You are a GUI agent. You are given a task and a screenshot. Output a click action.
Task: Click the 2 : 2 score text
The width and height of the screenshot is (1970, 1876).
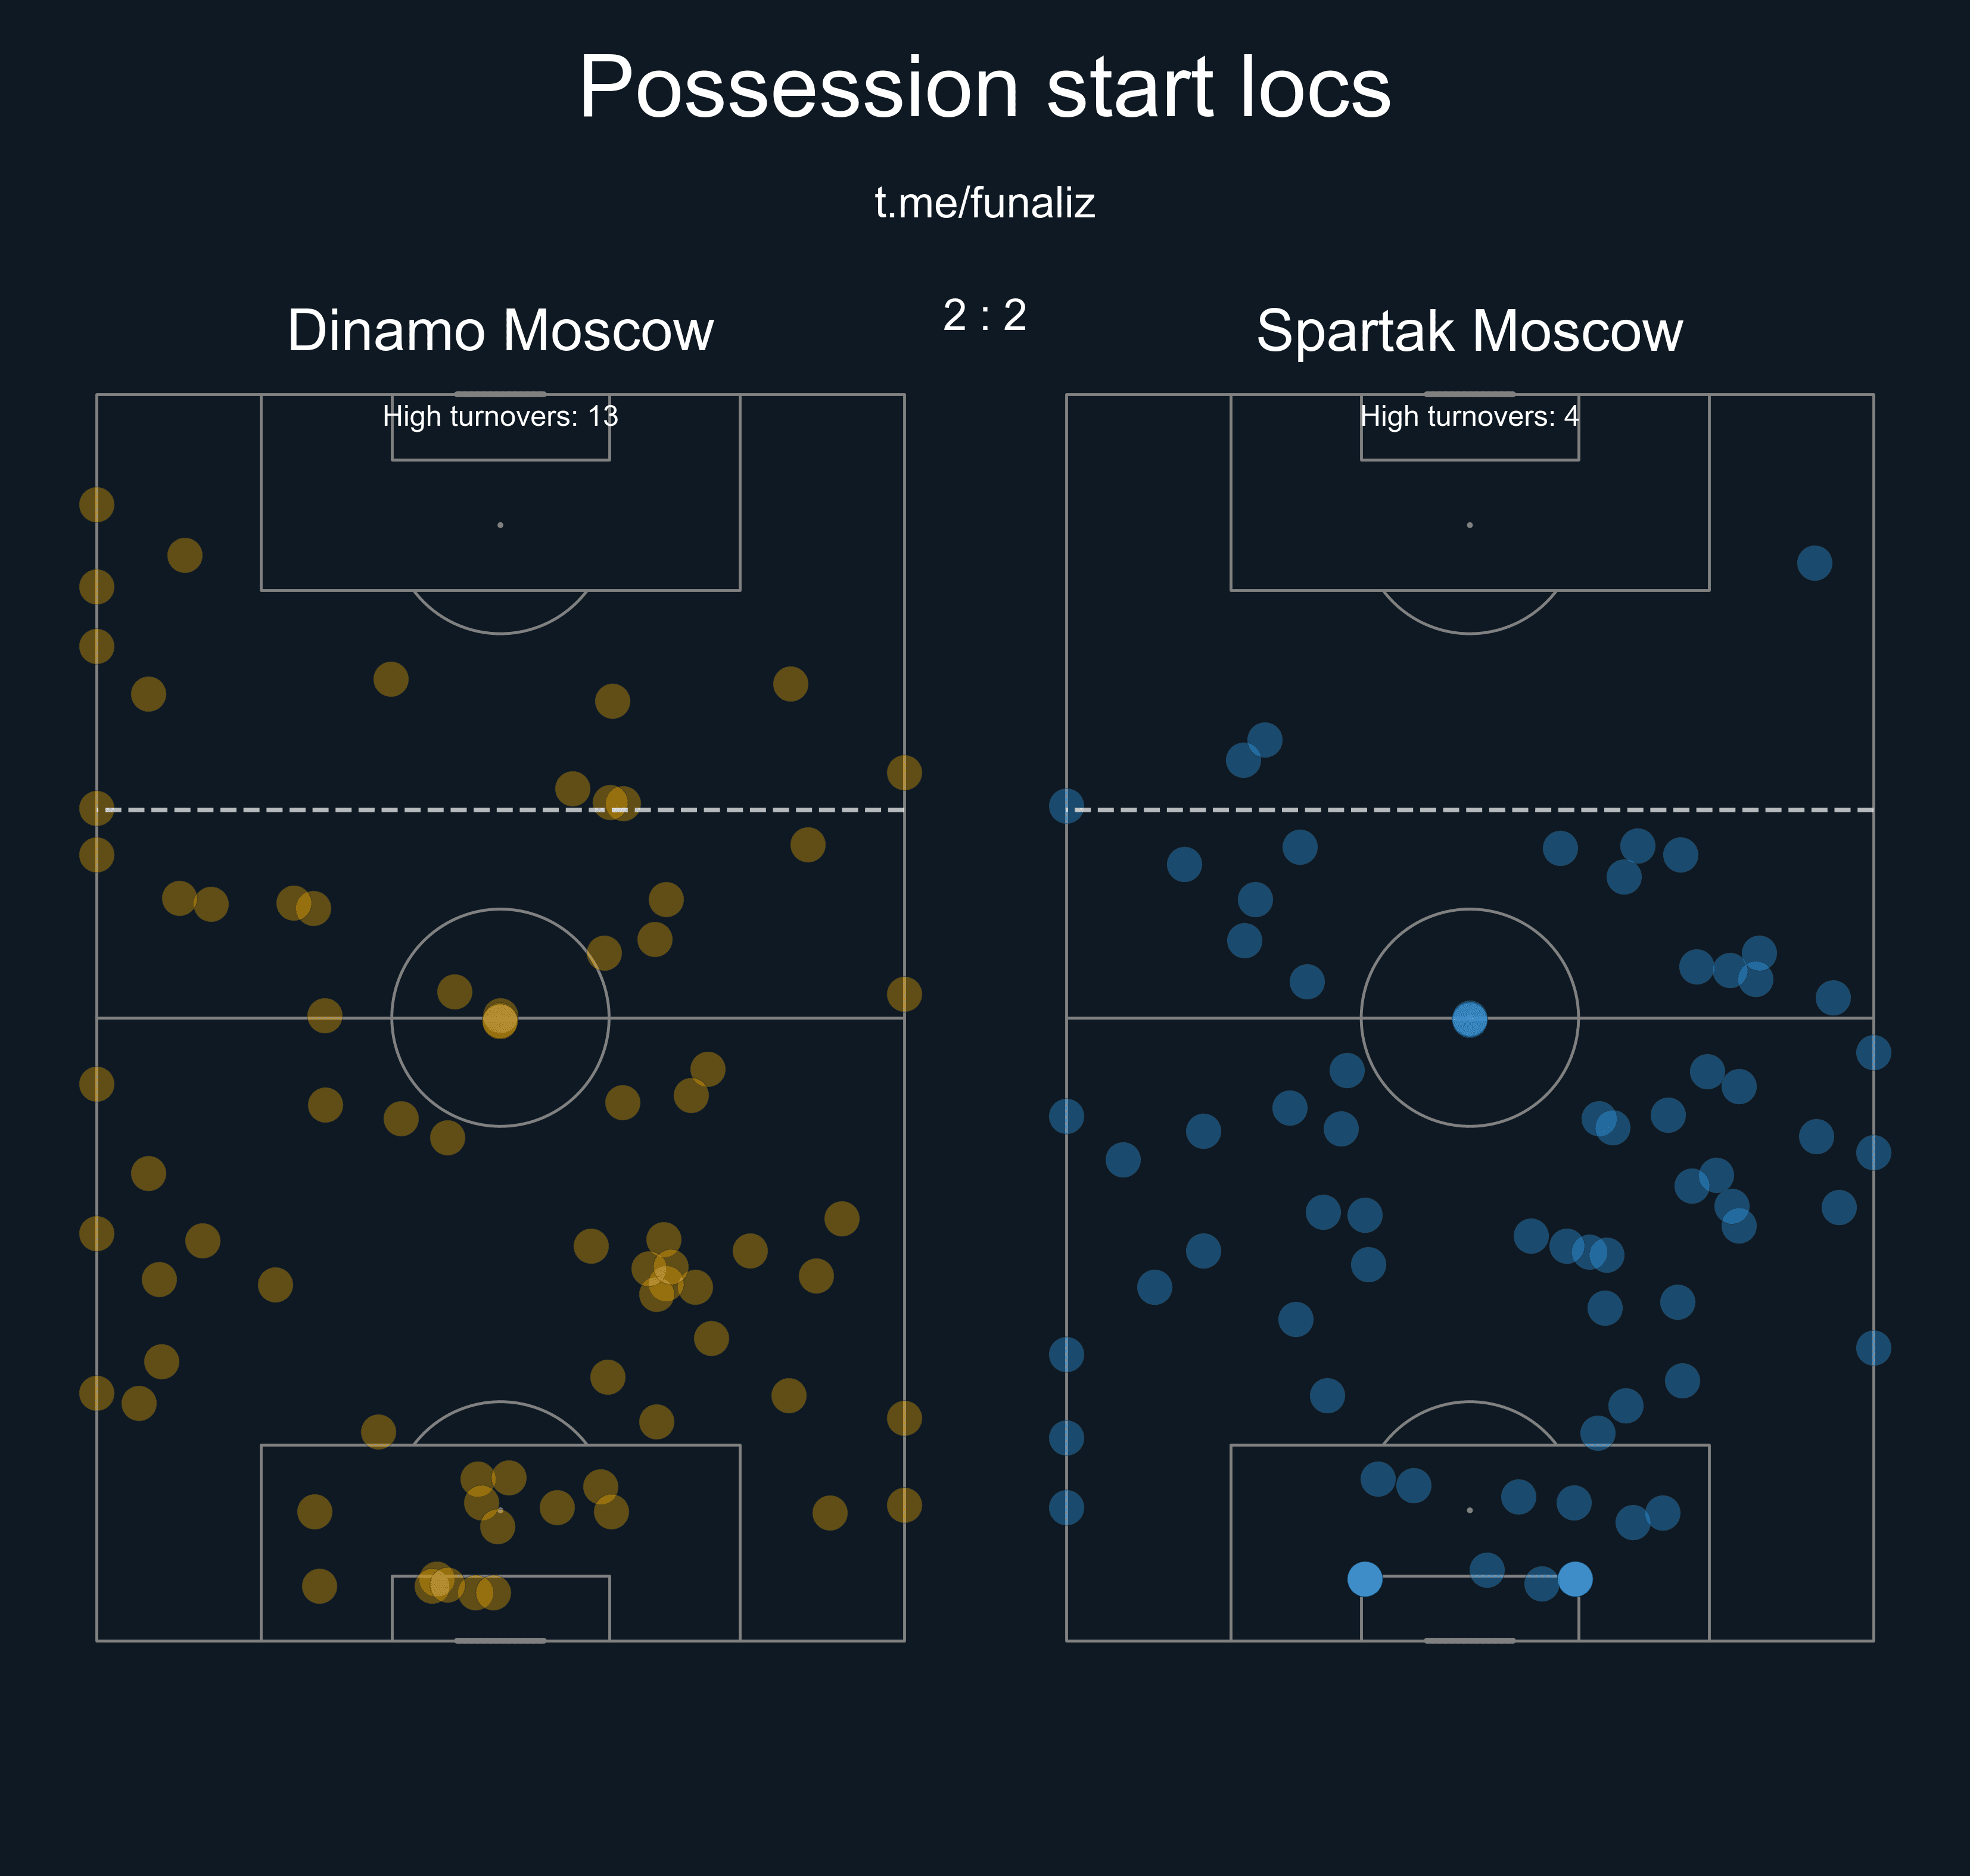984,315
